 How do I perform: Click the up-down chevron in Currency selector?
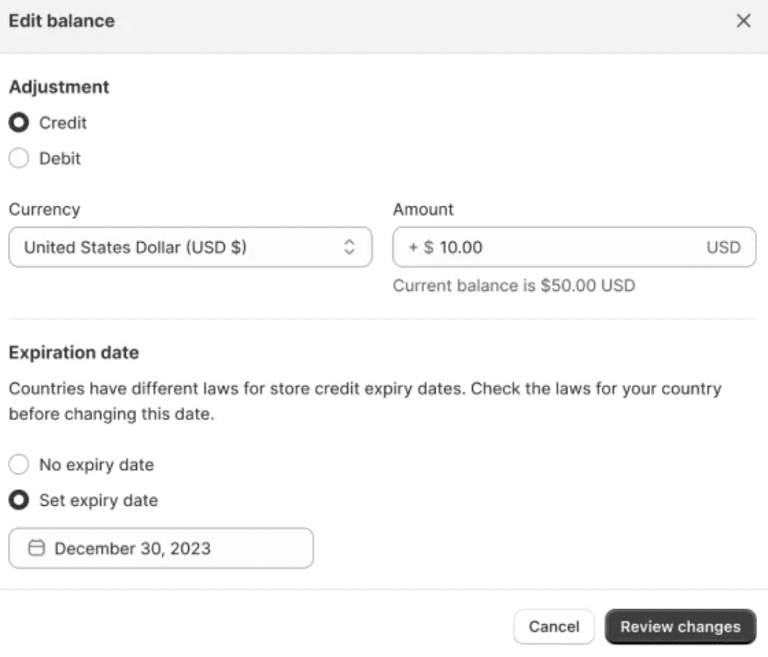(x=349, y=248)
